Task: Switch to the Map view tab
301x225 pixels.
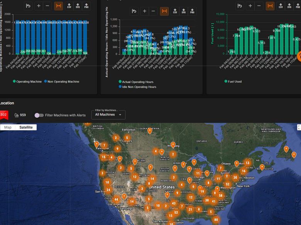Action: [x=8, y=127]
